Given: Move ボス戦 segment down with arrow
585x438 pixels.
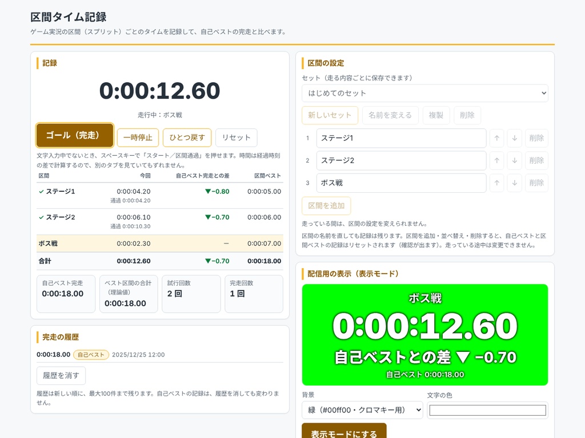Looking at the screenshot, I should point(515,183).
